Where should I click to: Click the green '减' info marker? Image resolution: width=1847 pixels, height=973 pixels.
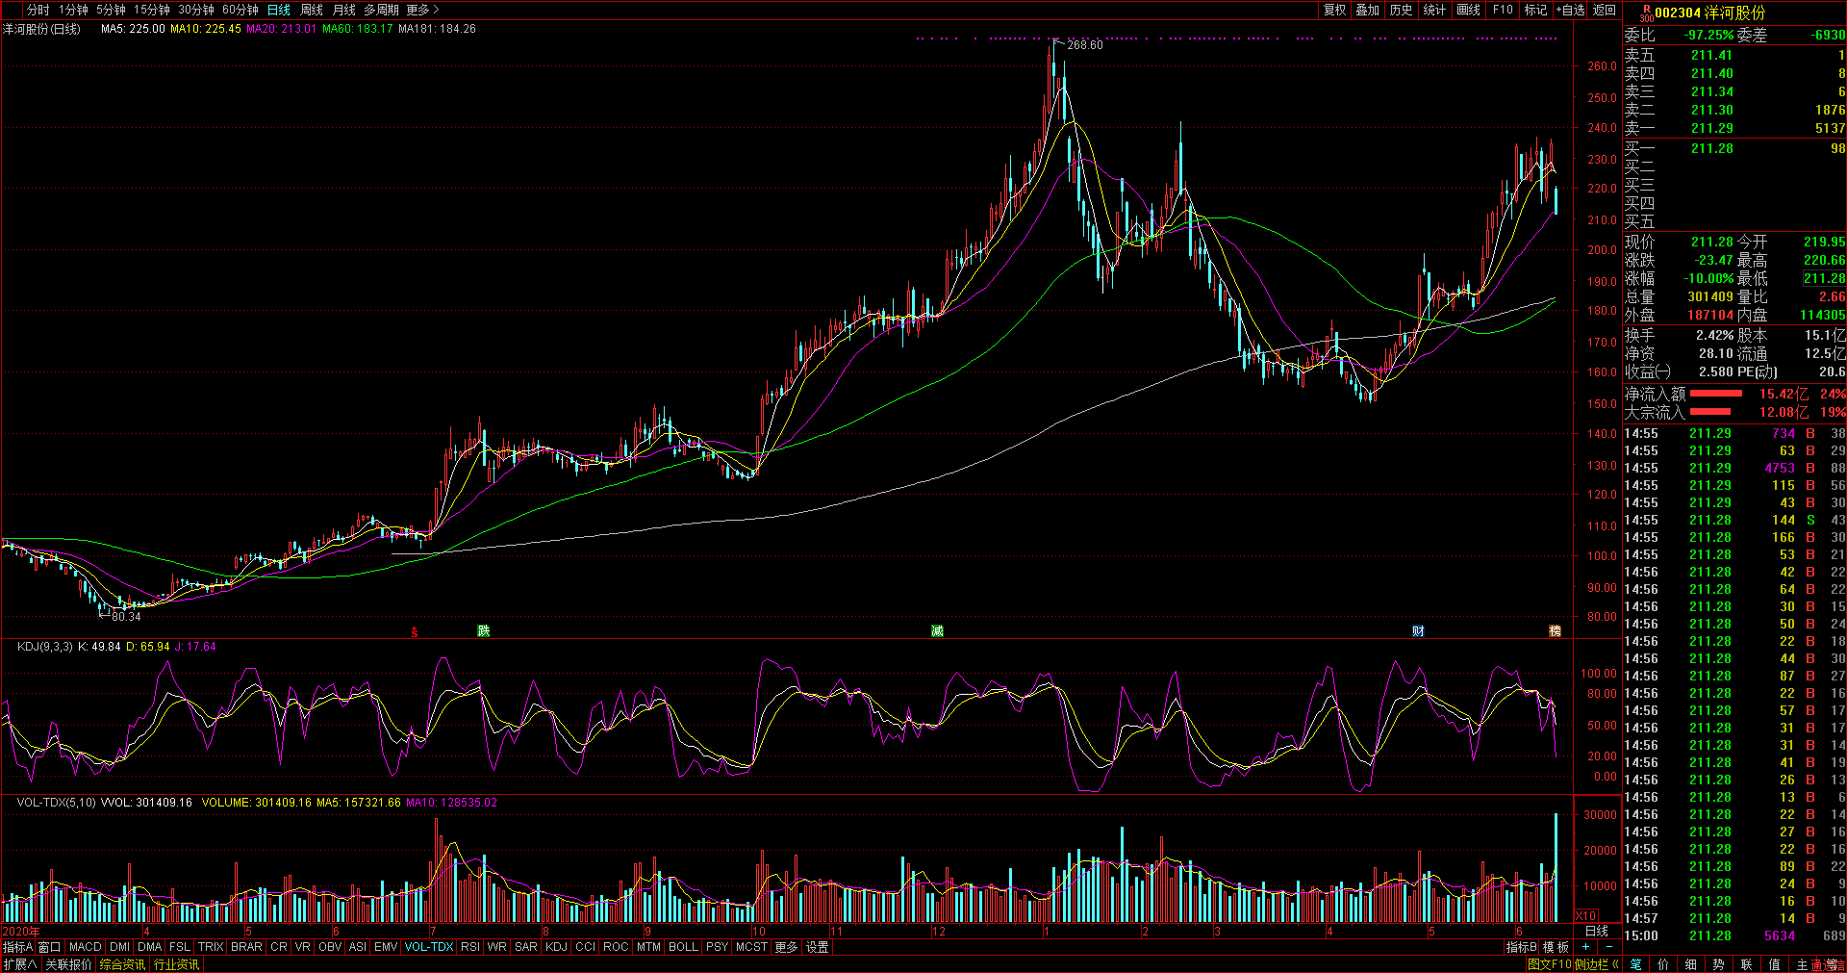point(937,631)
